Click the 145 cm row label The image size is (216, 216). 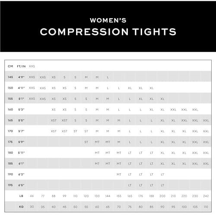10,77
